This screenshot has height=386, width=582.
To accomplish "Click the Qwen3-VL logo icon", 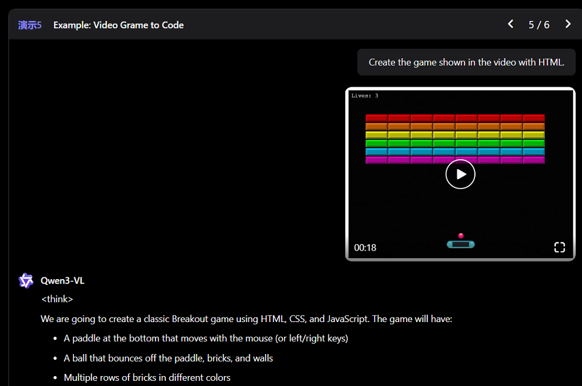I will (x=26, y=281).
